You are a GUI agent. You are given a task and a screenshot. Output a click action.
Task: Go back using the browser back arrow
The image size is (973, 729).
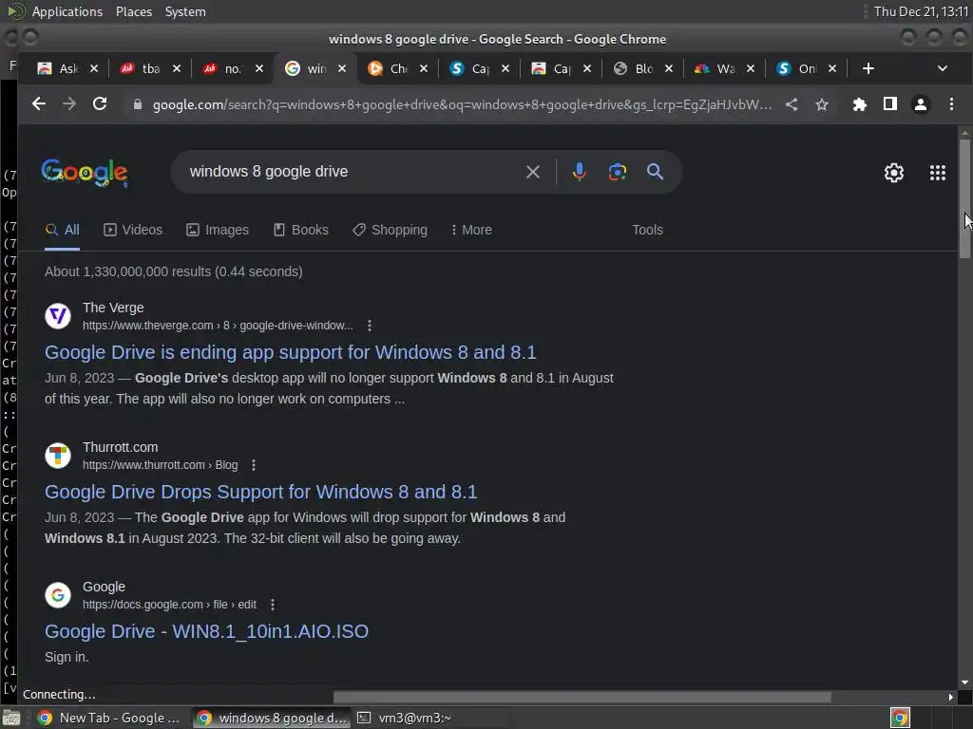coord(38,104)
